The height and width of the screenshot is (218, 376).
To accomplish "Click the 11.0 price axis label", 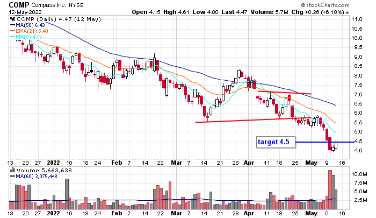I will tap(356, 19).
